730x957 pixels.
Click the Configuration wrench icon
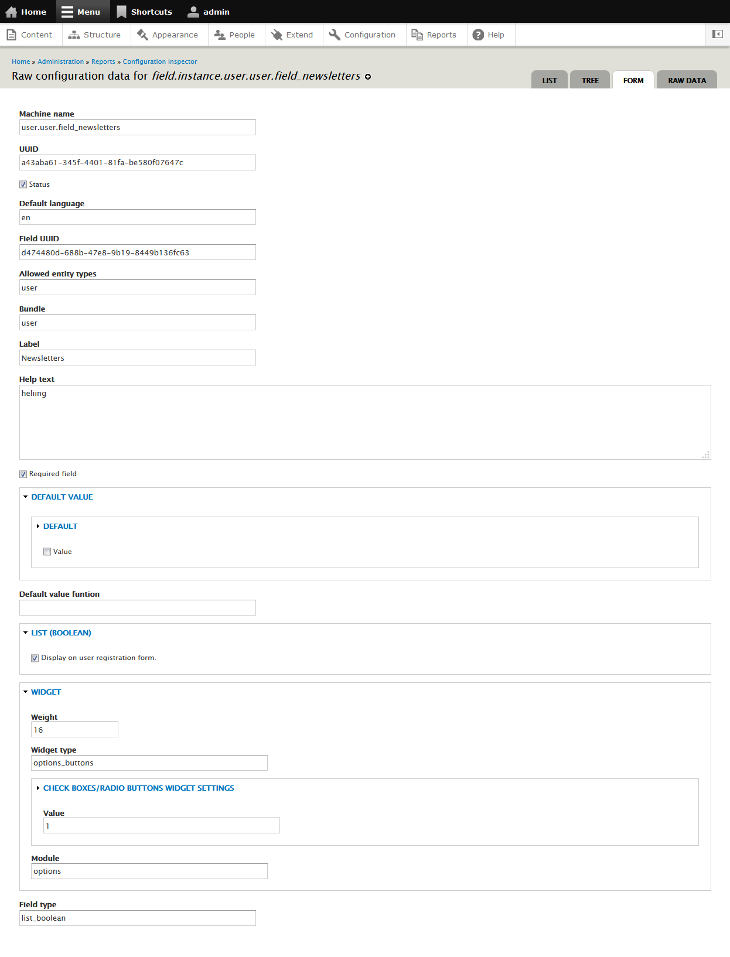coord(335,35)
